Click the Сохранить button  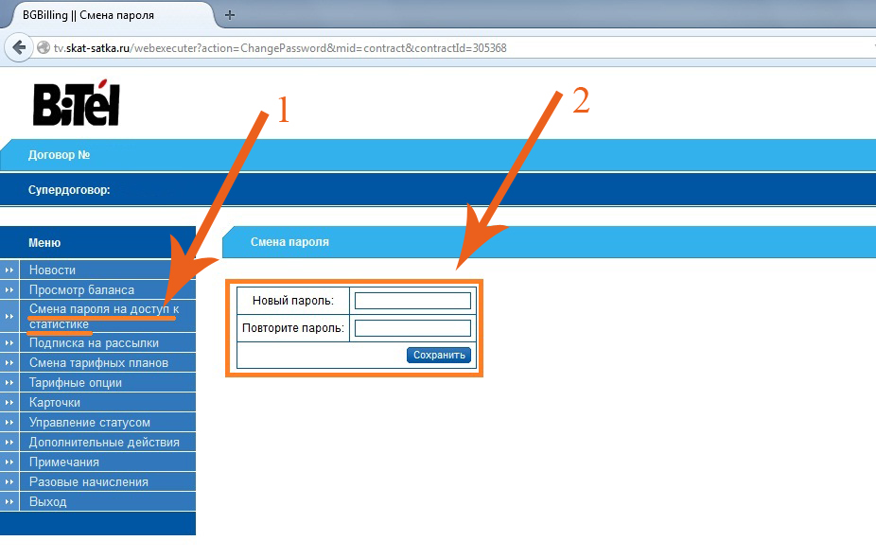pos(439,355)
